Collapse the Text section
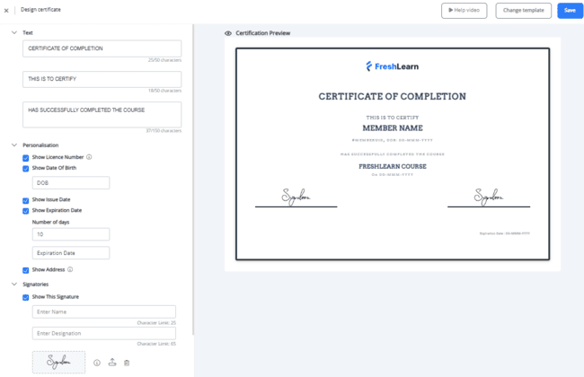The image size is (584, 377). coord(14,32)
